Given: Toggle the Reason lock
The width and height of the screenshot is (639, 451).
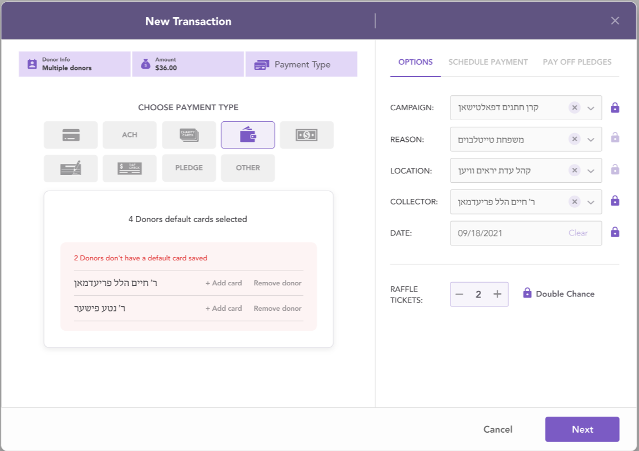Looking at the screenshot, I should point(615,138).
